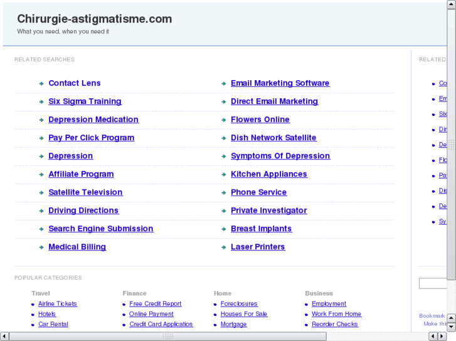This screenshot has width=456, height=341.
Task: Click the arrow icon beside Medical Billing
Action: click(41, 247)
